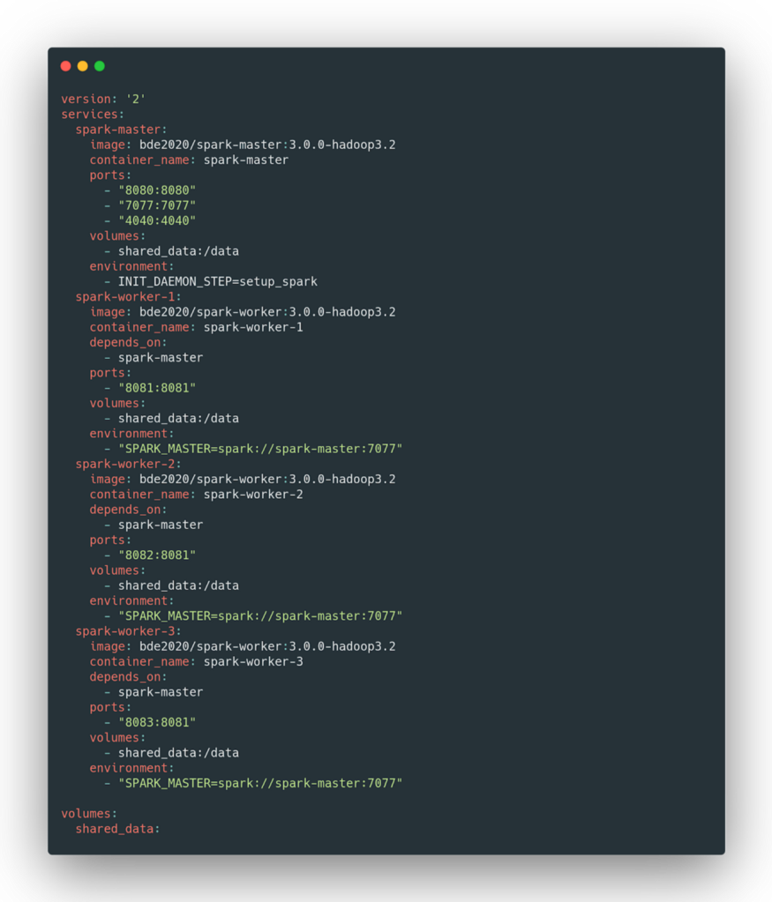
Task: Click the red close dot
Action: tap(65, 66)
